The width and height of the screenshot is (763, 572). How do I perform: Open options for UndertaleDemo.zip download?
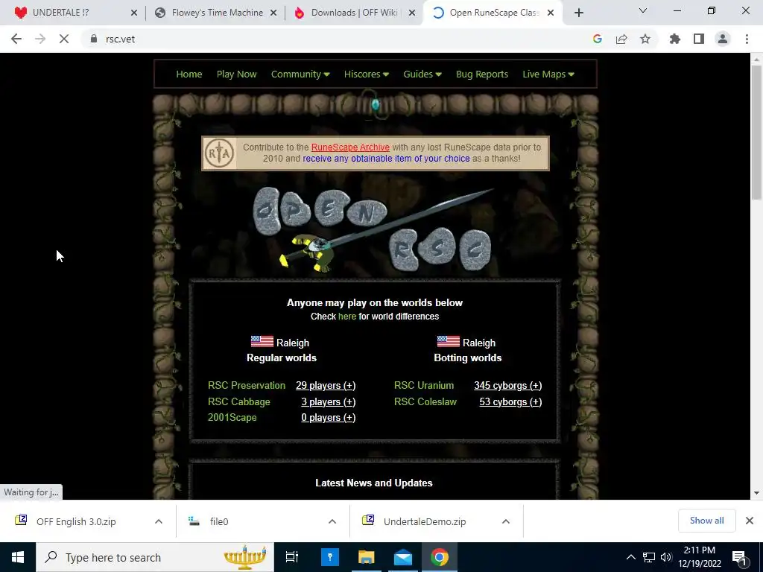click(506, 521)
